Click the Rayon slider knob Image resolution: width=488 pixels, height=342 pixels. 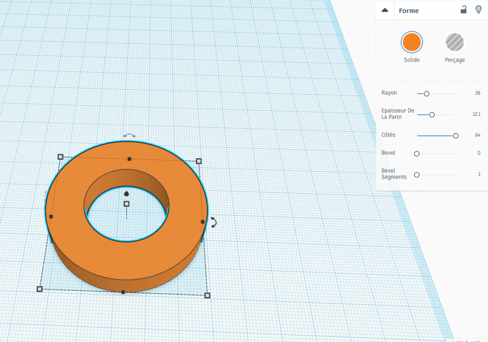(x=427, y=94)
